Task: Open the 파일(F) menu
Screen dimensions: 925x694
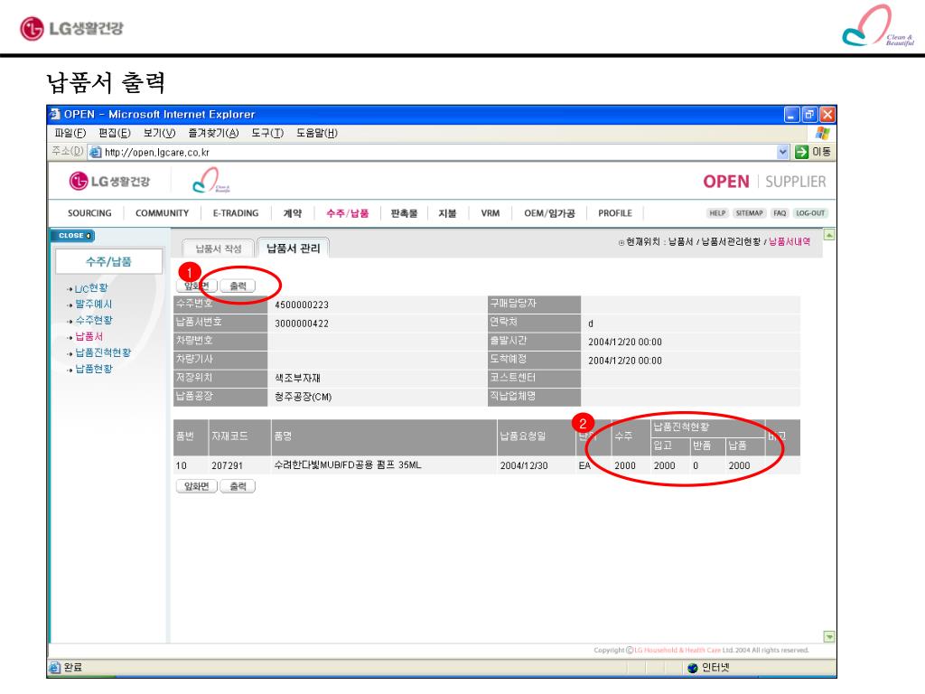Action: 70,134
